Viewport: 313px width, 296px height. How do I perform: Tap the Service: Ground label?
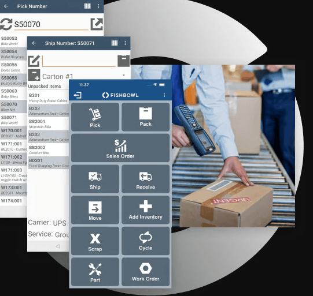[x=49, y=234]
